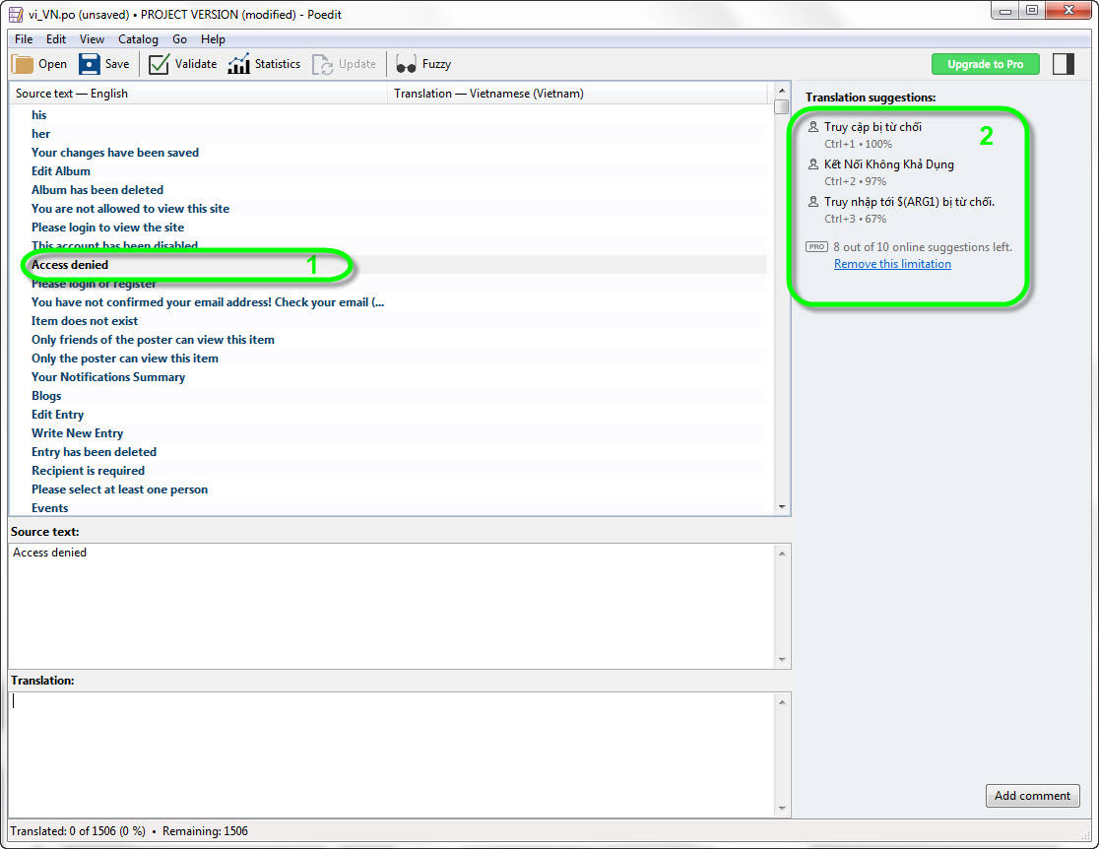Click the Fuzzy glasses icon
This screenshot has width=1099, height=849.
pyautogui.click(x=406, y=64)
